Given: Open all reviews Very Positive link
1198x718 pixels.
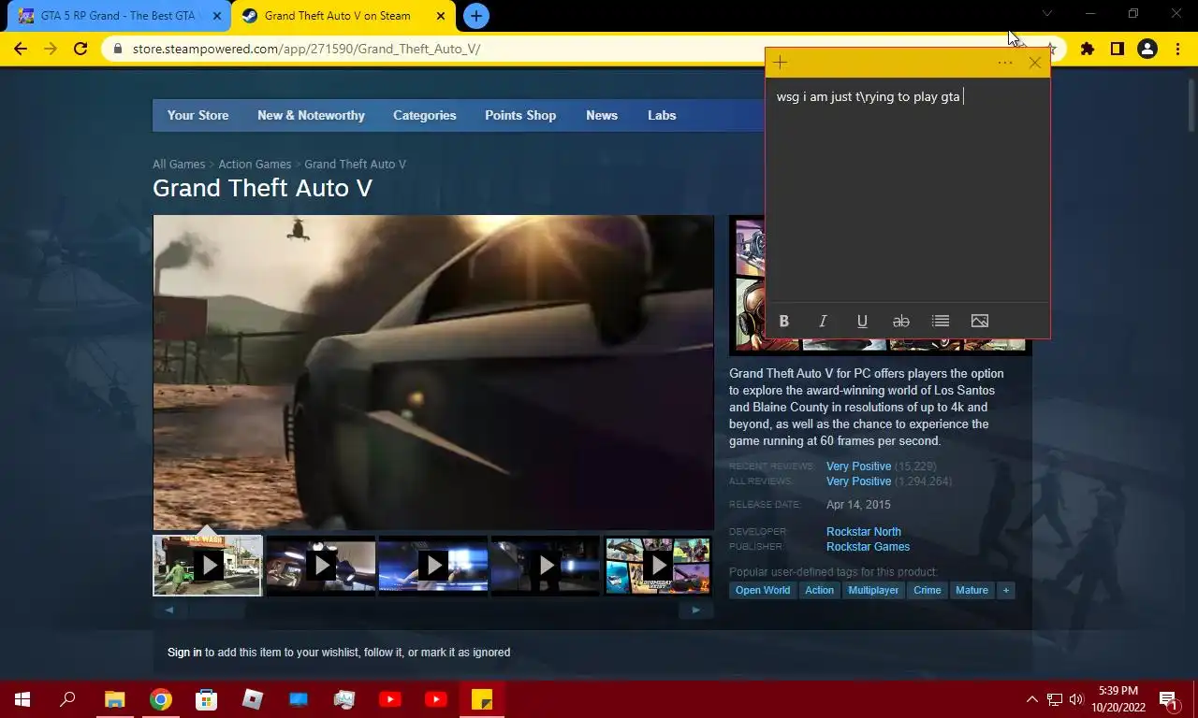Looking at the screenshot, I should [x=858, y=481].
